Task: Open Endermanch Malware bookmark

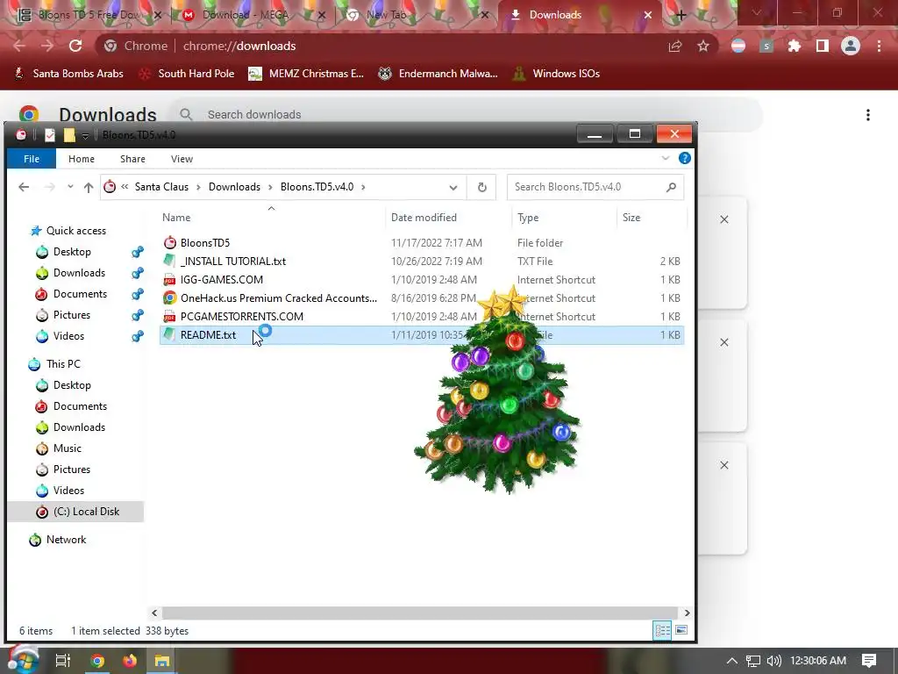Action: point(438,74)
